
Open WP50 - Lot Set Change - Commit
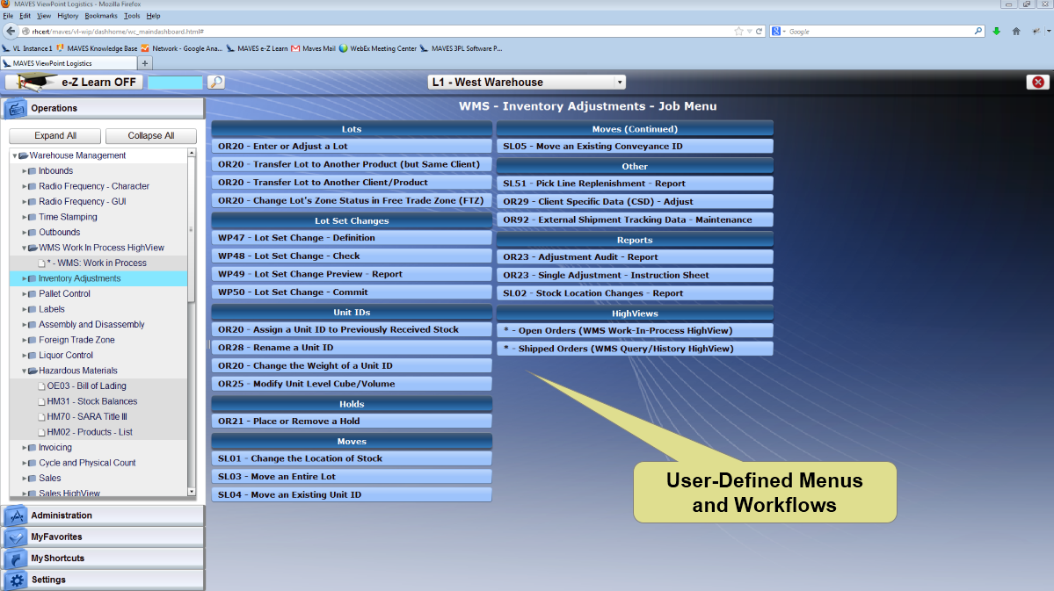[x=352, y=292]
